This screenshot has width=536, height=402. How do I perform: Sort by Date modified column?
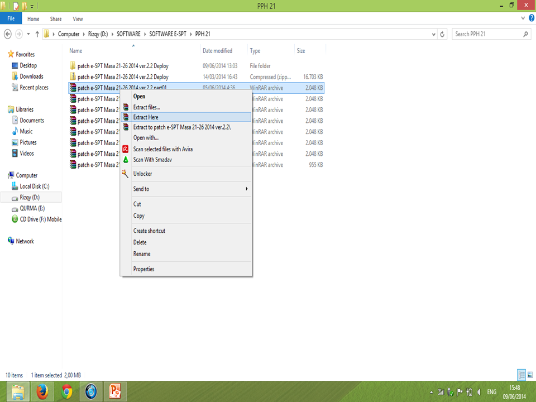coord(224,51)
